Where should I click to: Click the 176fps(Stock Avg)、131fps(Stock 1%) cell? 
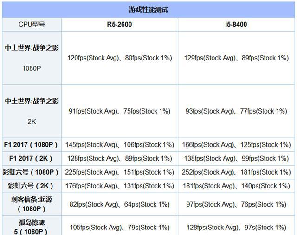click(120, 186)
